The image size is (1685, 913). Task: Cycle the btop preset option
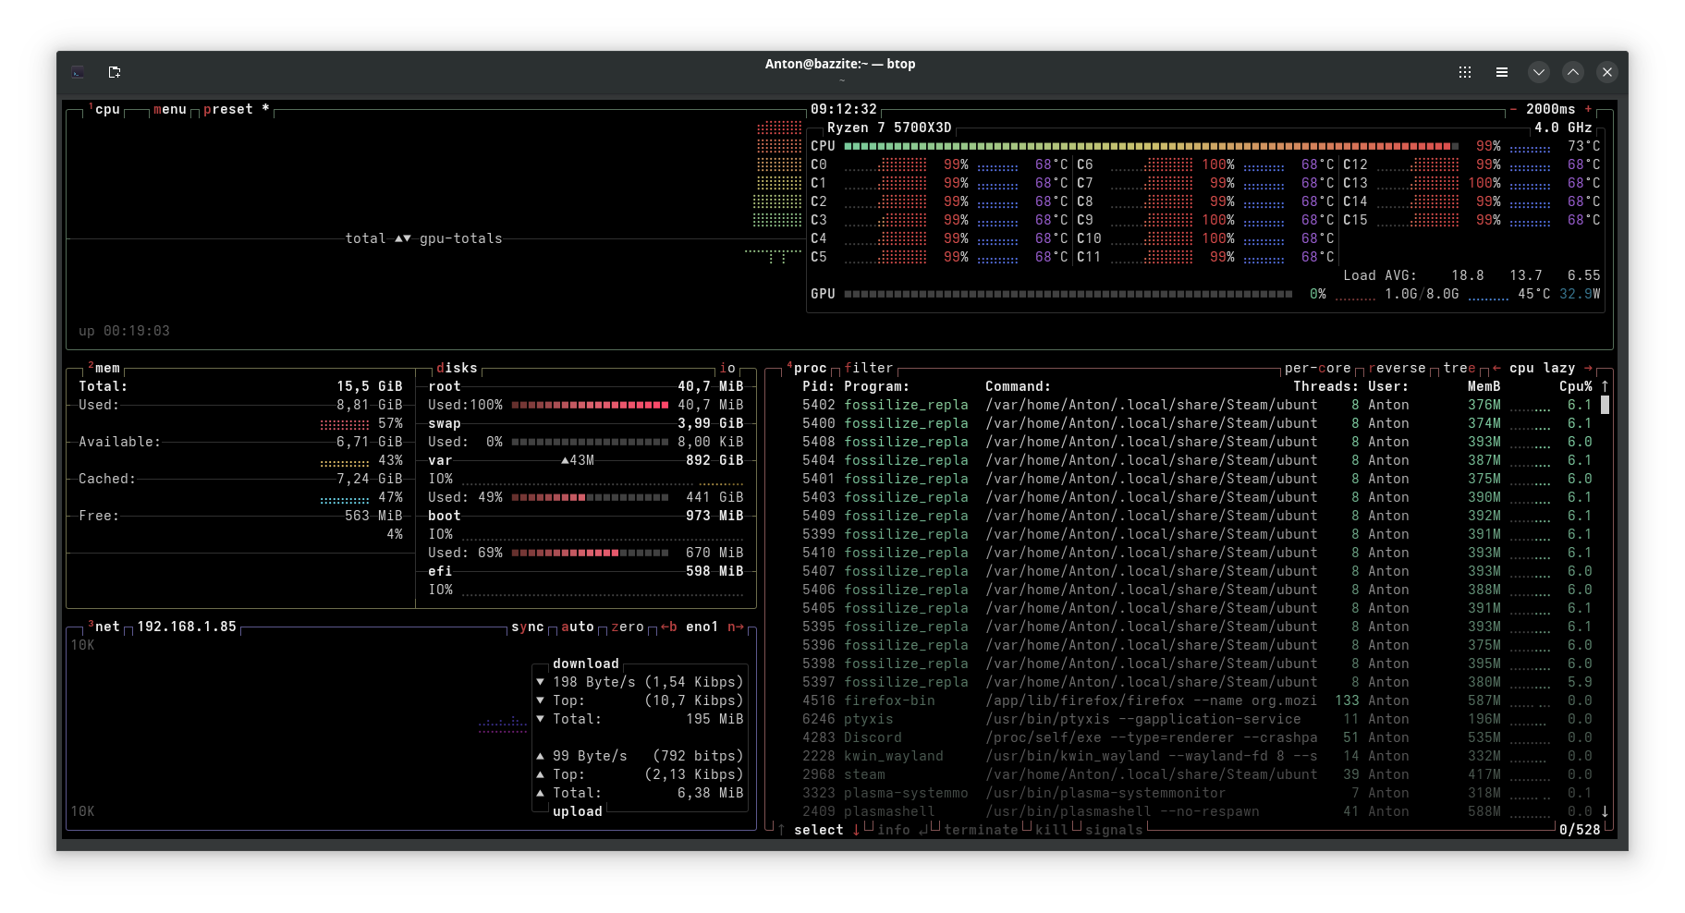coord(227,109)
